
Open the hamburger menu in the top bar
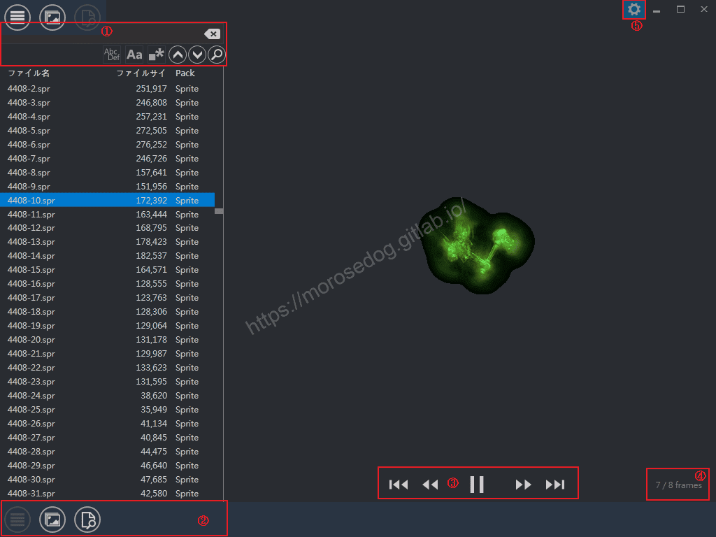[17, 17]
